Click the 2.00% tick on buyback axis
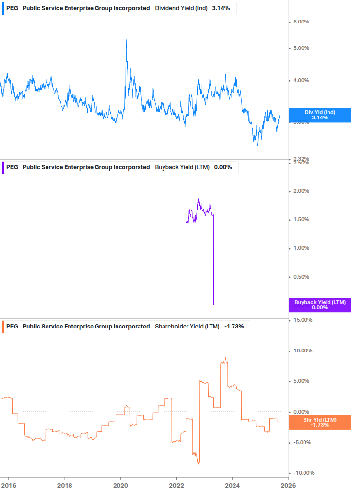 click(x=301, y=191)
